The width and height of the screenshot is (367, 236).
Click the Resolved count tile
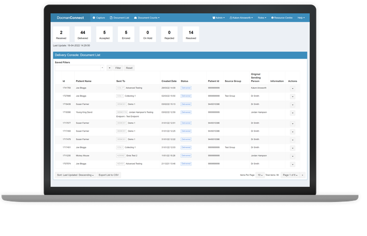pyautogui.click(x=191, y=34)
